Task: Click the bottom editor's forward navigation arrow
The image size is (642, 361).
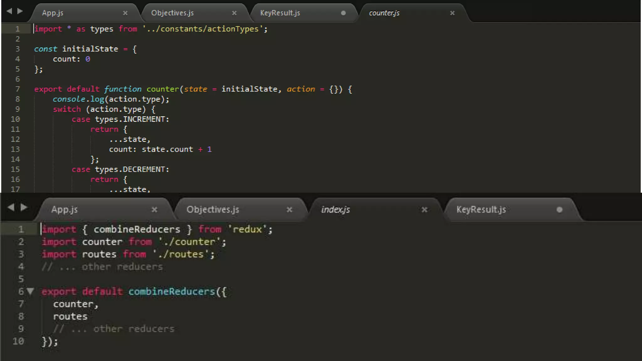Action: pyautogui.click(x=24, y=207)
